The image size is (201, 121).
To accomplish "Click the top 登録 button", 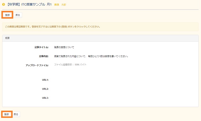I will [7, 15].
